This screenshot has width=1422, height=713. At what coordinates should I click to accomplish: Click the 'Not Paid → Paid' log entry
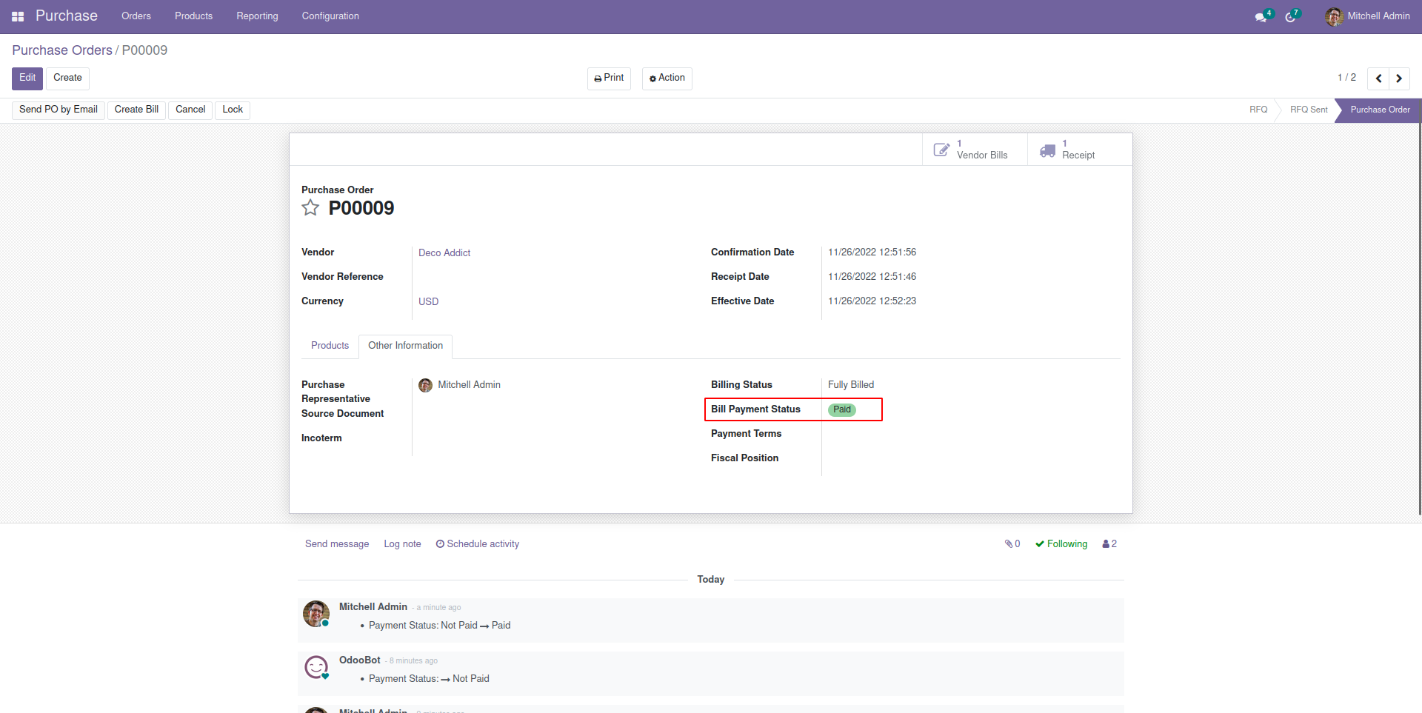tap(440, 626)
